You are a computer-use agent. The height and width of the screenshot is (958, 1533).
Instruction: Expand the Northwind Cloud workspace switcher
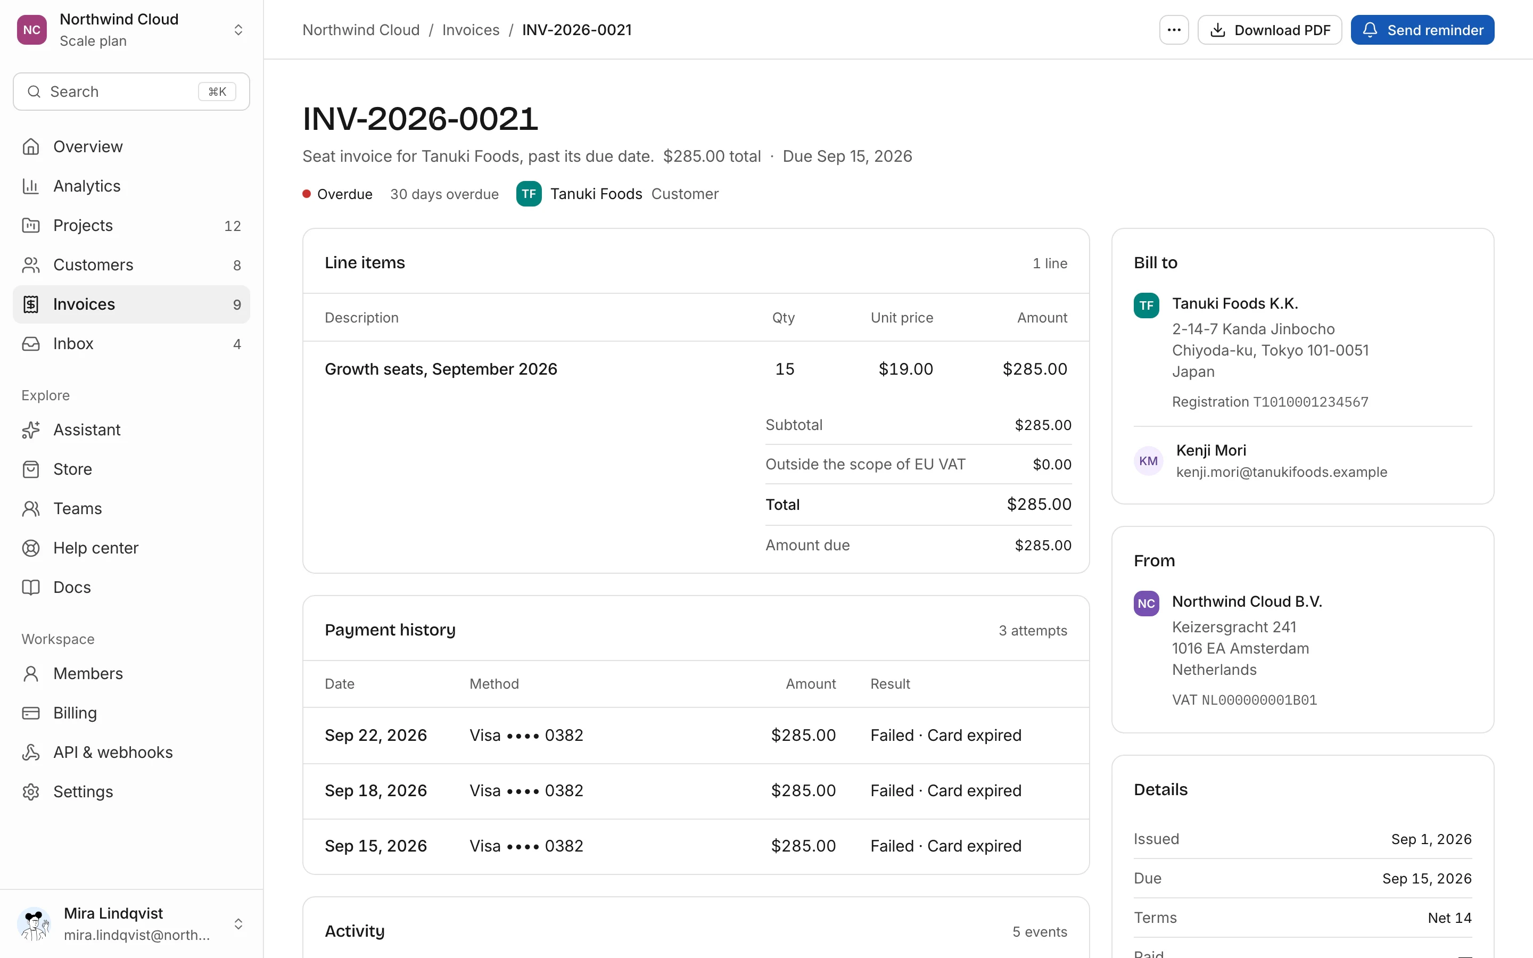[238, 30]
